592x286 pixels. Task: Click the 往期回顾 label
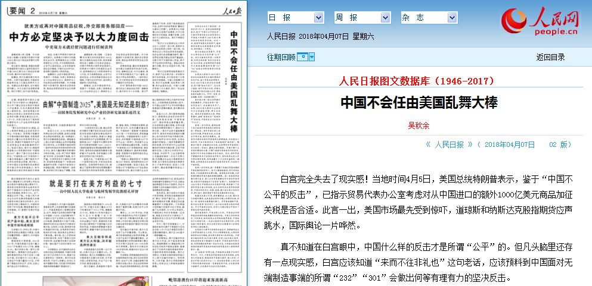point(281,57)
